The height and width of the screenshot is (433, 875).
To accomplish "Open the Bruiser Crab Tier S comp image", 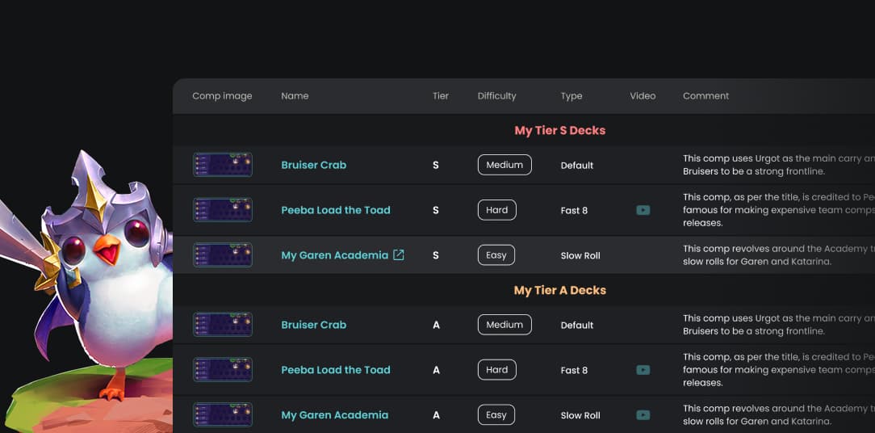I will pyautogui.click(x=223, y=165).
